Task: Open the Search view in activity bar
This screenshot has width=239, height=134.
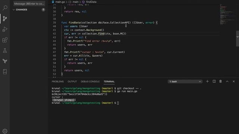Action: 5,8
